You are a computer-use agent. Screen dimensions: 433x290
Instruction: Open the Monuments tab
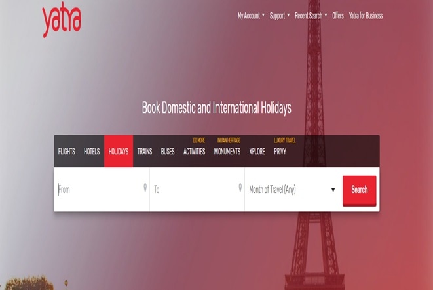click(227, 152)
